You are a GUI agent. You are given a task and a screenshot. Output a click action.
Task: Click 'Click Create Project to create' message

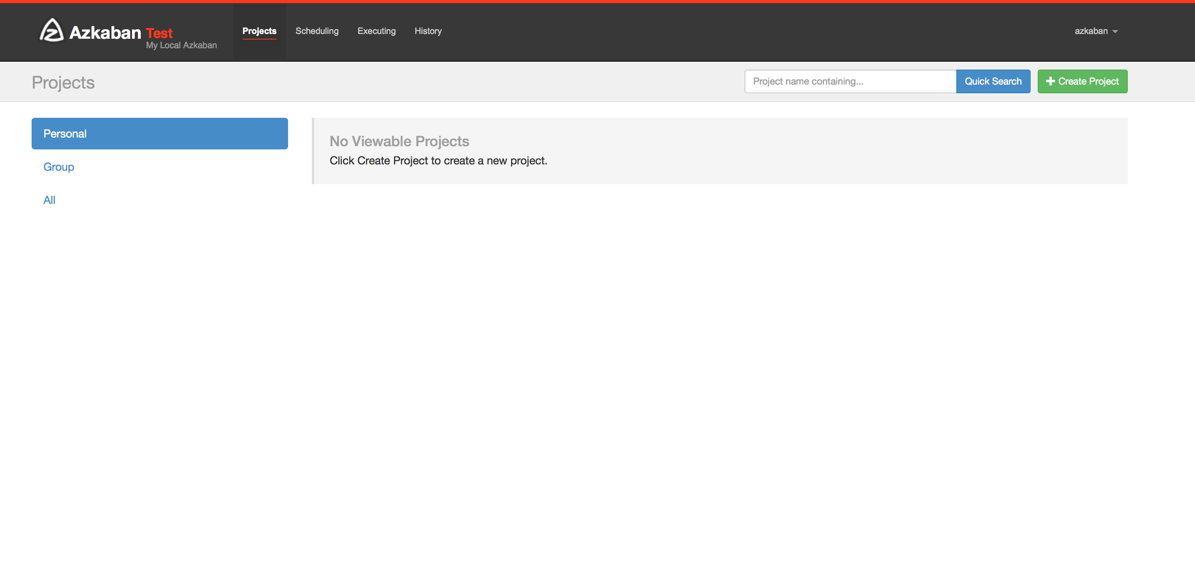(438, 160)
